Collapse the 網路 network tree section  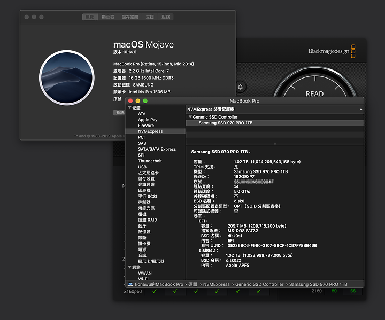[129, 267]
